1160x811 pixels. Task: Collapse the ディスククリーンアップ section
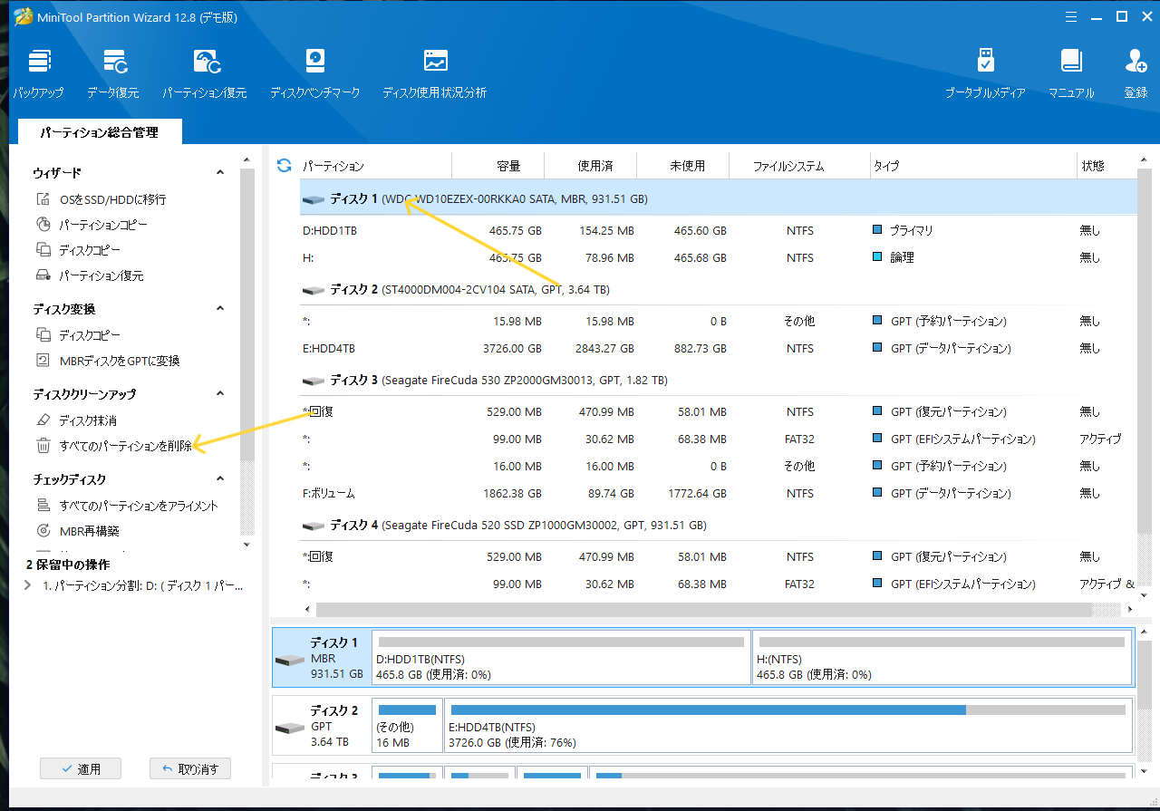(x=219, y=393)
